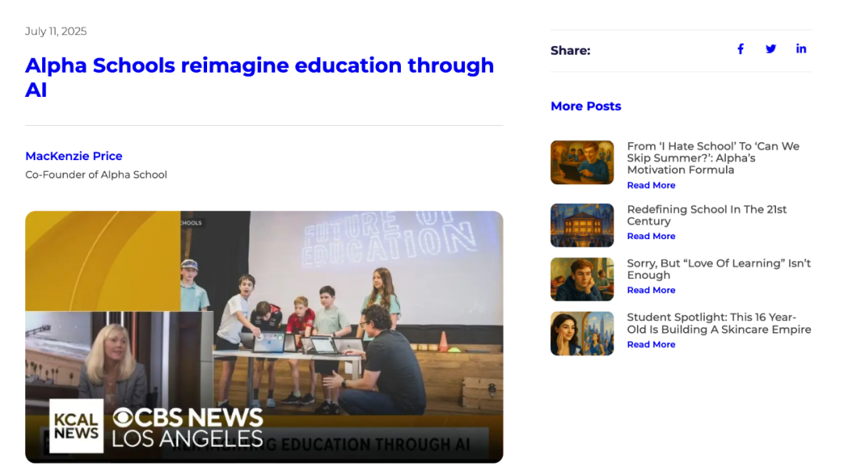Image resolution: width=844 pixels, height=475 pixels.
Task: Open 'I Hate School' post thumbnail
Action: (581, 162)
